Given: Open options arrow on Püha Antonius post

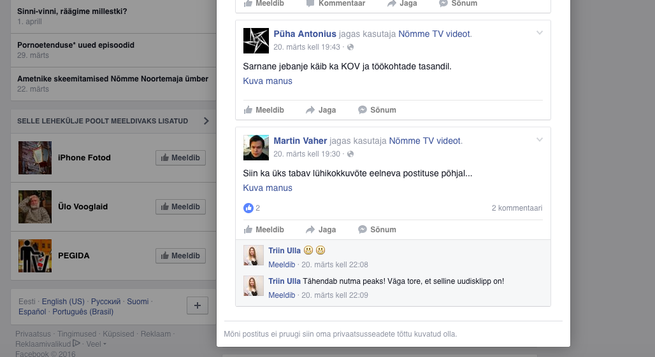Looking at the screenshot, I should click(540, 33).
